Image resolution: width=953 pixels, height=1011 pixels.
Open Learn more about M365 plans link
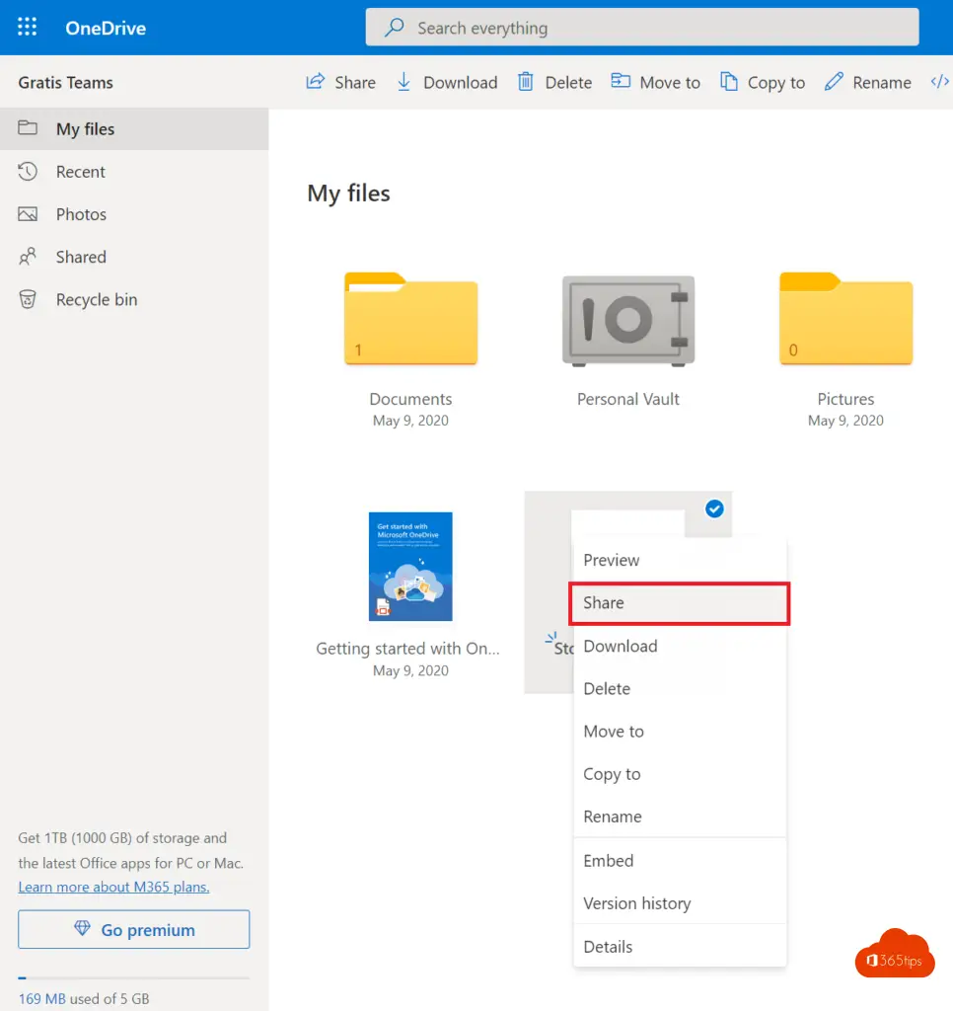[114, 888]
